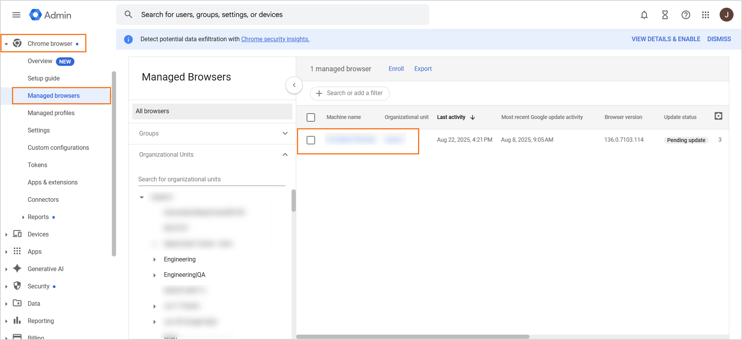Open the account avatar J
Screen dimensions: 742x340
point(726,15)
